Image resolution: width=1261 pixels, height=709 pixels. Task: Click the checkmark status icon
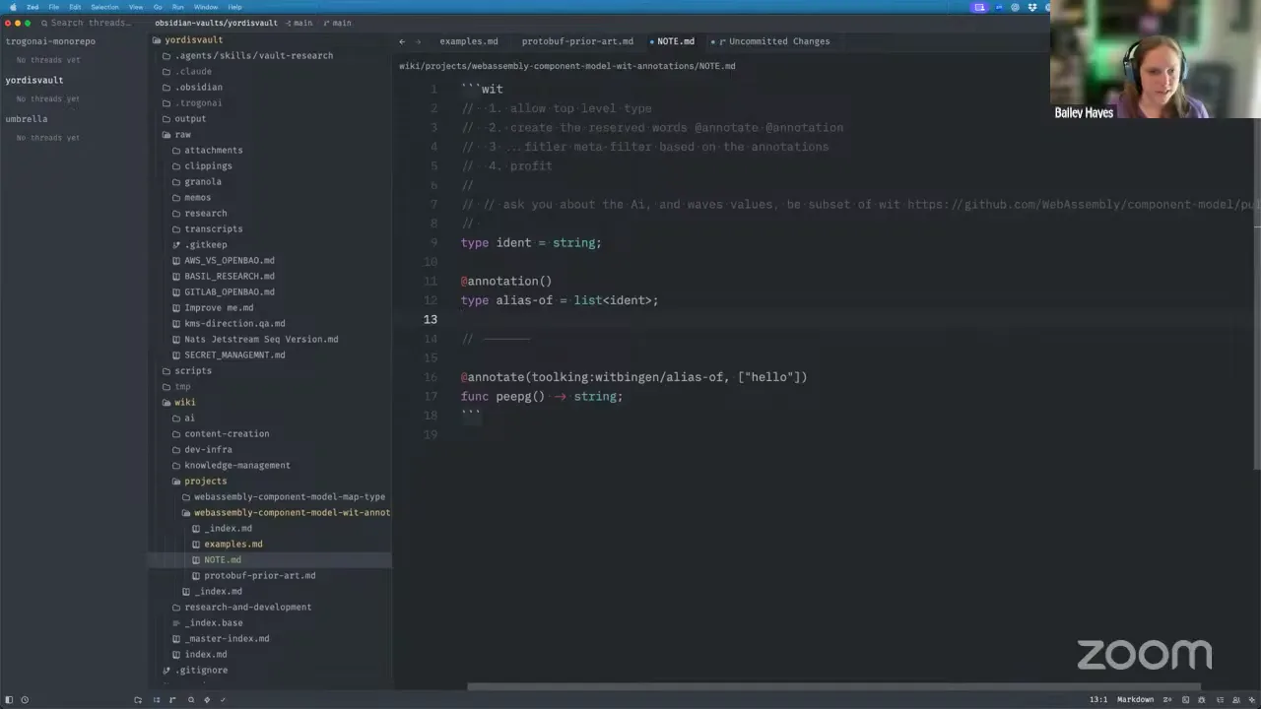[223, 700]
